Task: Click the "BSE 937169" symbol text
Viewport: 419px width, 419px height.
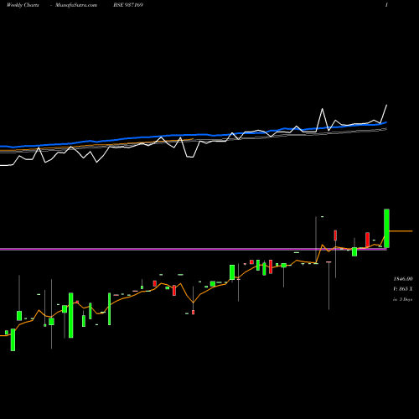Action: point(128,5)
